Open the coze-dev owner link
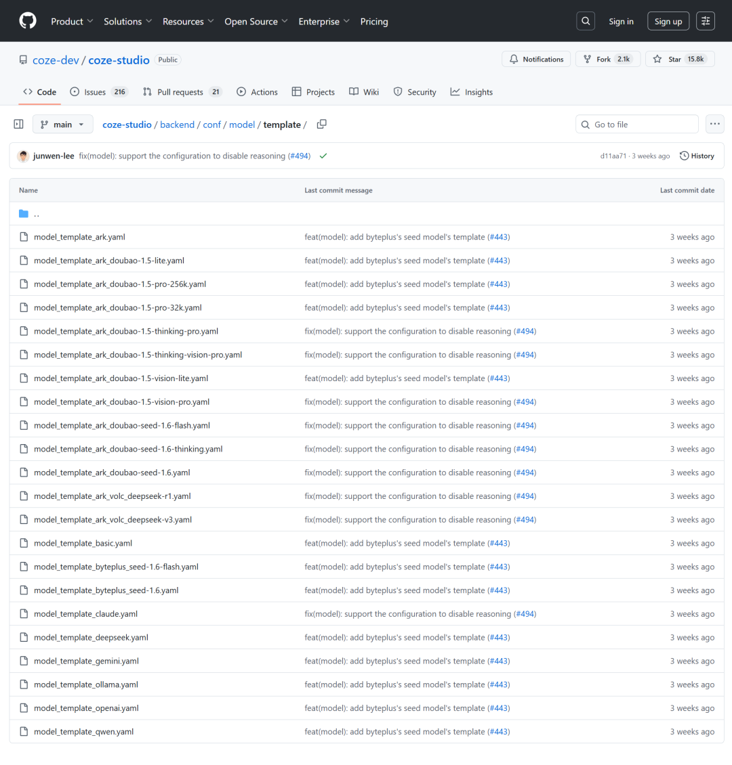The width and height of the screenshot is (732, 765). (56, 60)
